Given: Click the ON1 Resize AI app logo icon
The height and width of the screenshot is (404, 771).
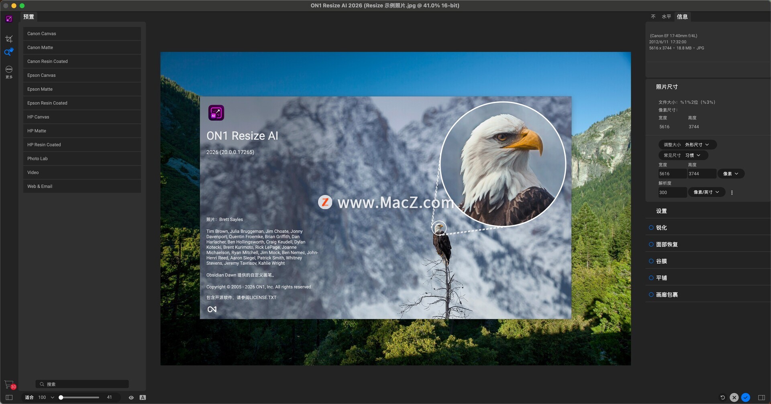Looking at the screenshot, I should [x=9, y=19].
